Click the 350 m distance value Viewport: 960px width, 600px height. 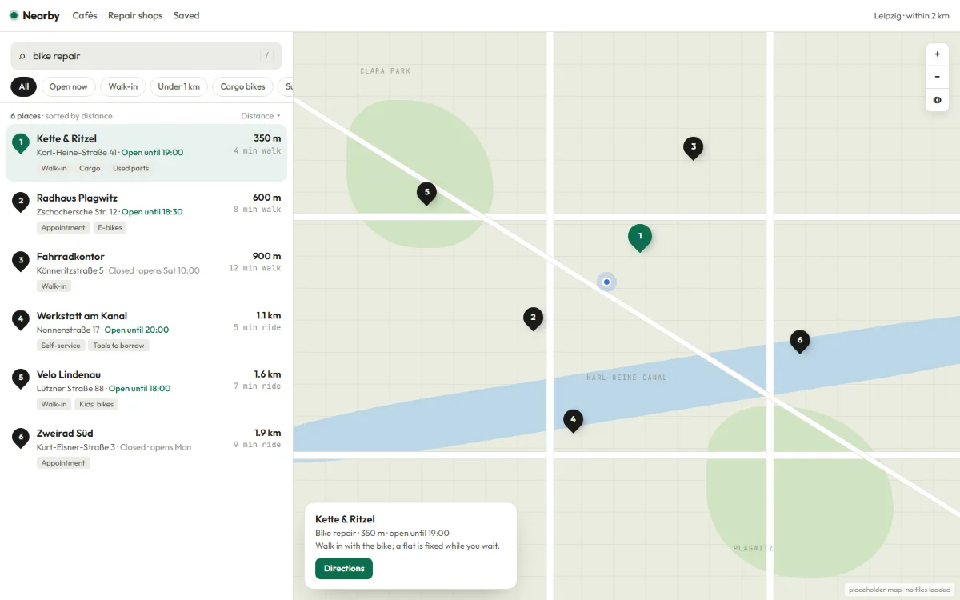(267, 138)
